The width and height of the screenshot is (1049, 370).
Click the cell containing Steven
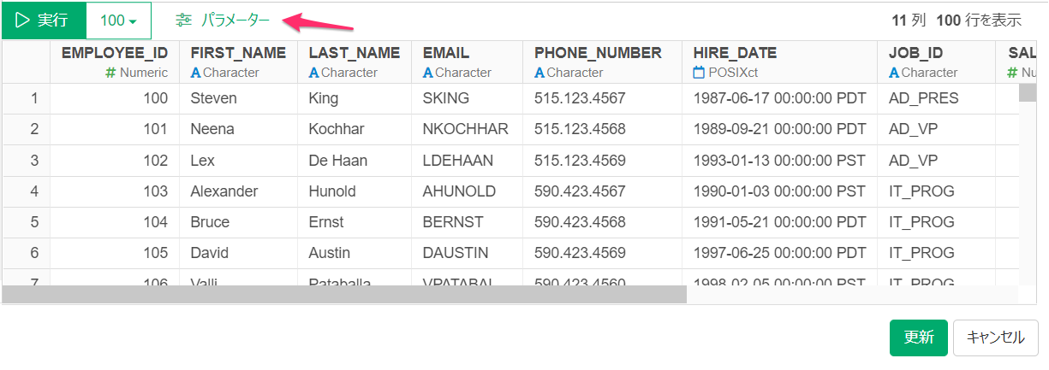pos(239,98)
